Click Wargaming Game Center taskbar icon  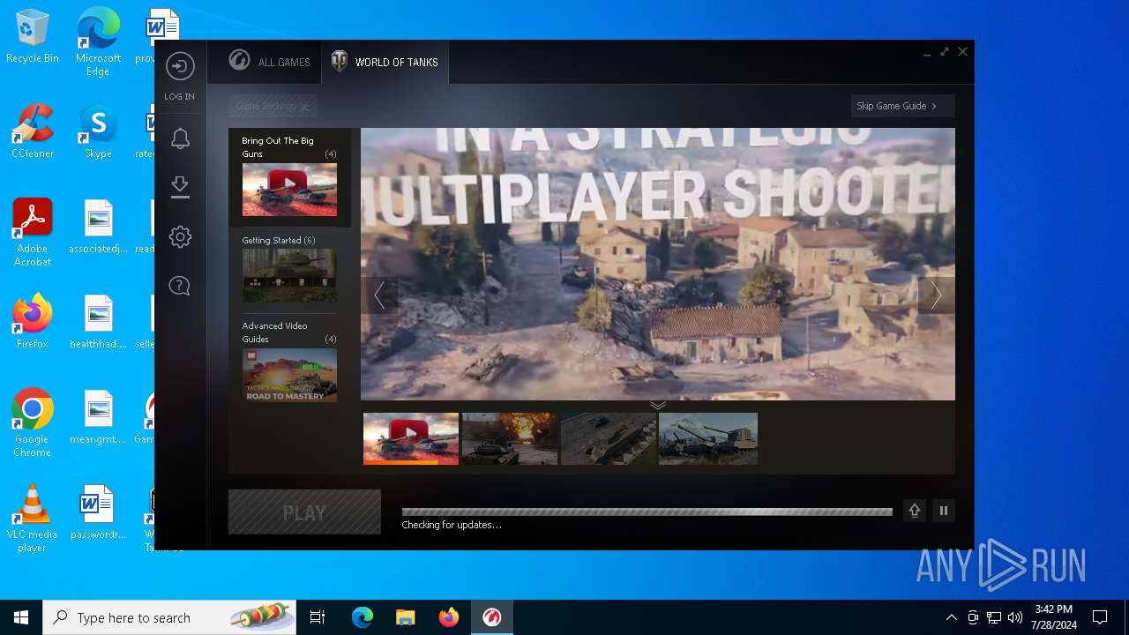pyautogui.click(x=491, y=617)
